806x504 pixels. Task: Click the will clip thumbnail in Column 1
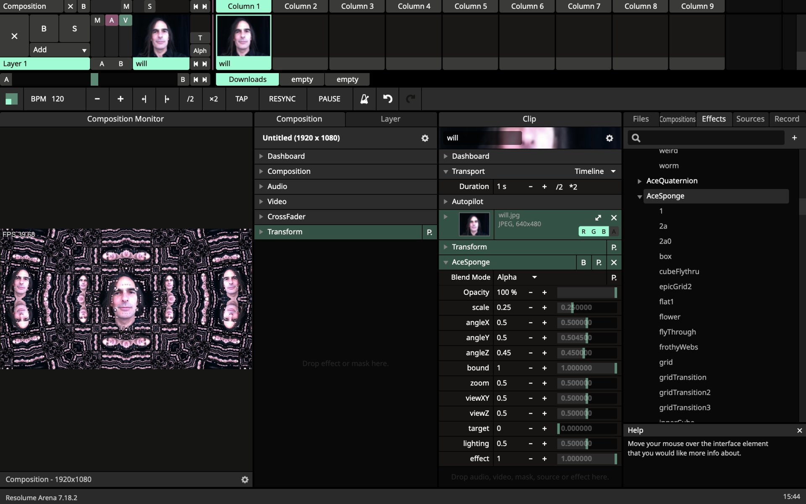pos(243,36)
